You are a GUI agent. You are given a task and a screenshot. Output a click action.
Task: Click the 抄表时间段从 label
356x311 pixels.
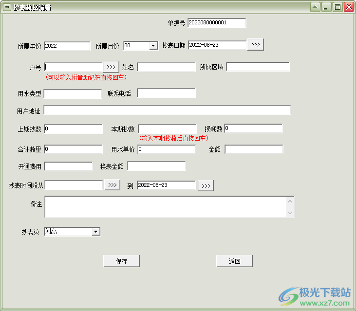click(26, 185)
